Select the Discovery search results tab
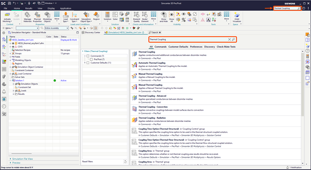This screenshot has width=311, height=170. click(210, 47)
